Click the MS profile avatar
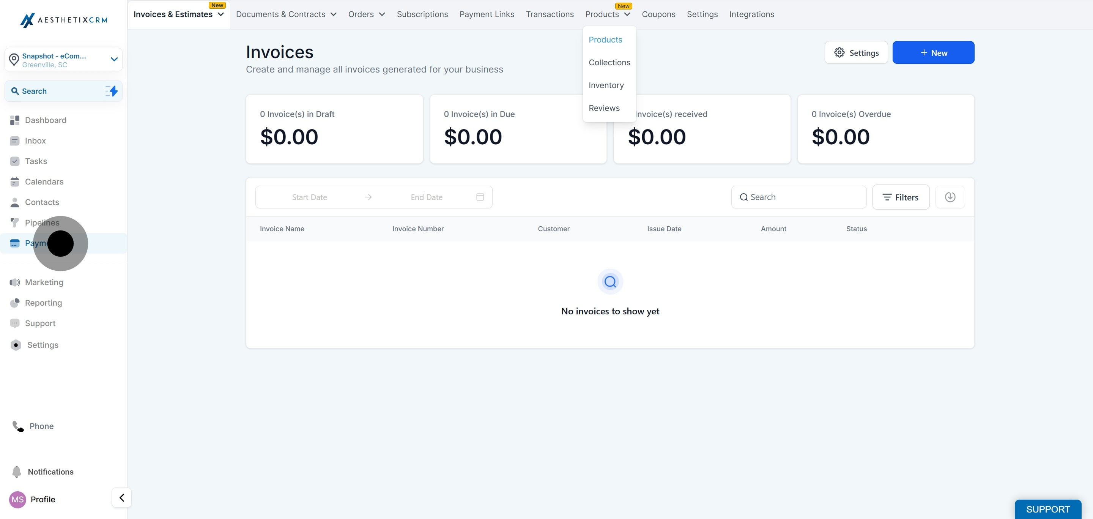The height and width of the screenshot is (519, 1093). (x=17, y=499)
